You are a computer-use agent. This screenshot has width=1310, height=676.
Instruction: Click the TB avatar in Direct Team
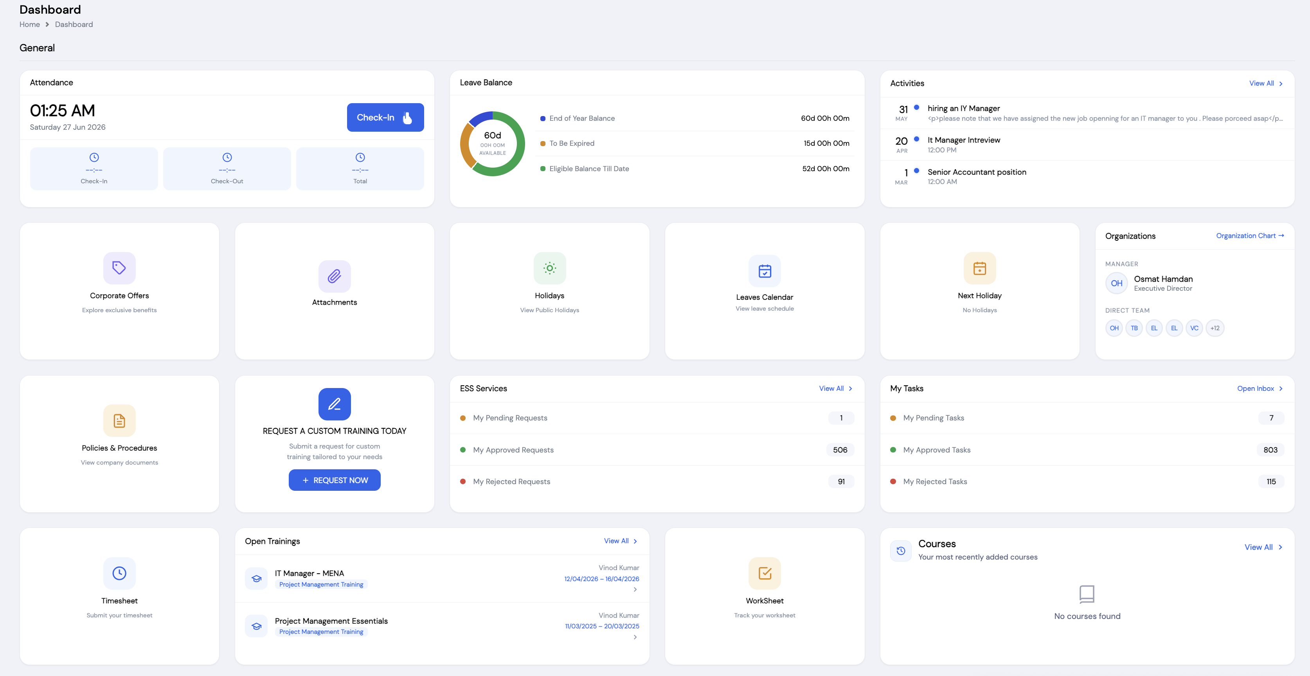point(1134,328)
